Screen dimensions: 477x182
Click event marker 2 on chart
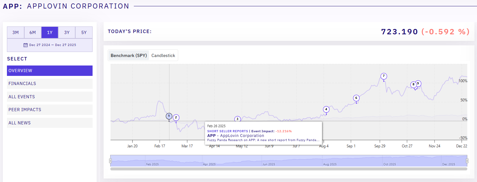pos(176,117)
